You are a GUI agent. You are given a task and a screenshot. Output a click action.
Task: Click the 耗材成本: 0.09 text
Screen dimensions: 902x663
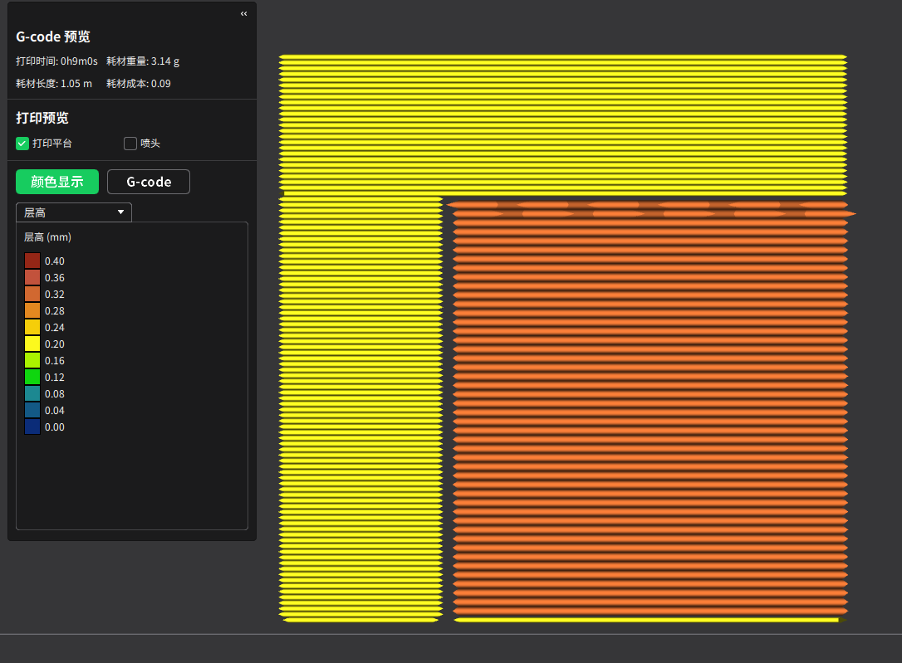point(139,84)
